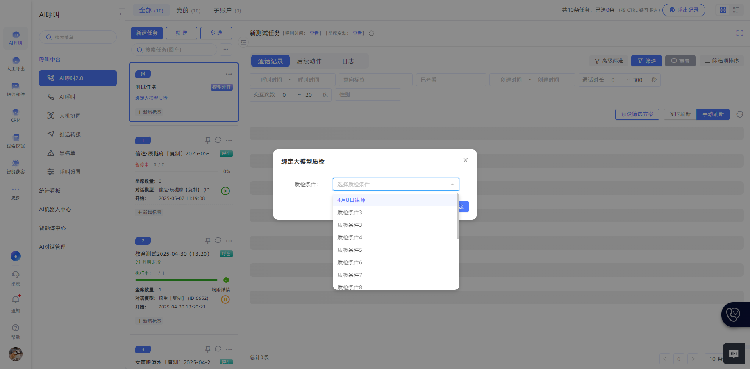Open the more options beside task search

226,50
